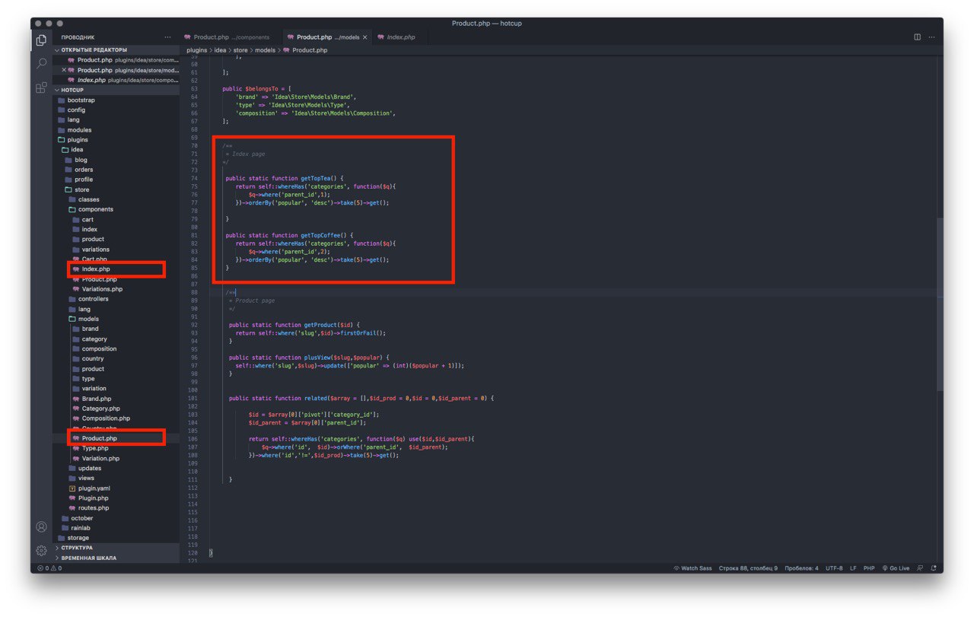Click the indentation 'Пробелов: 4' indicator
Screen dimensions: 974x617
[x=802, y=568]
